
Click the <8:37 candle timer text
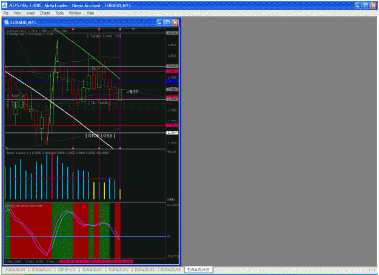tap(132, 91)
